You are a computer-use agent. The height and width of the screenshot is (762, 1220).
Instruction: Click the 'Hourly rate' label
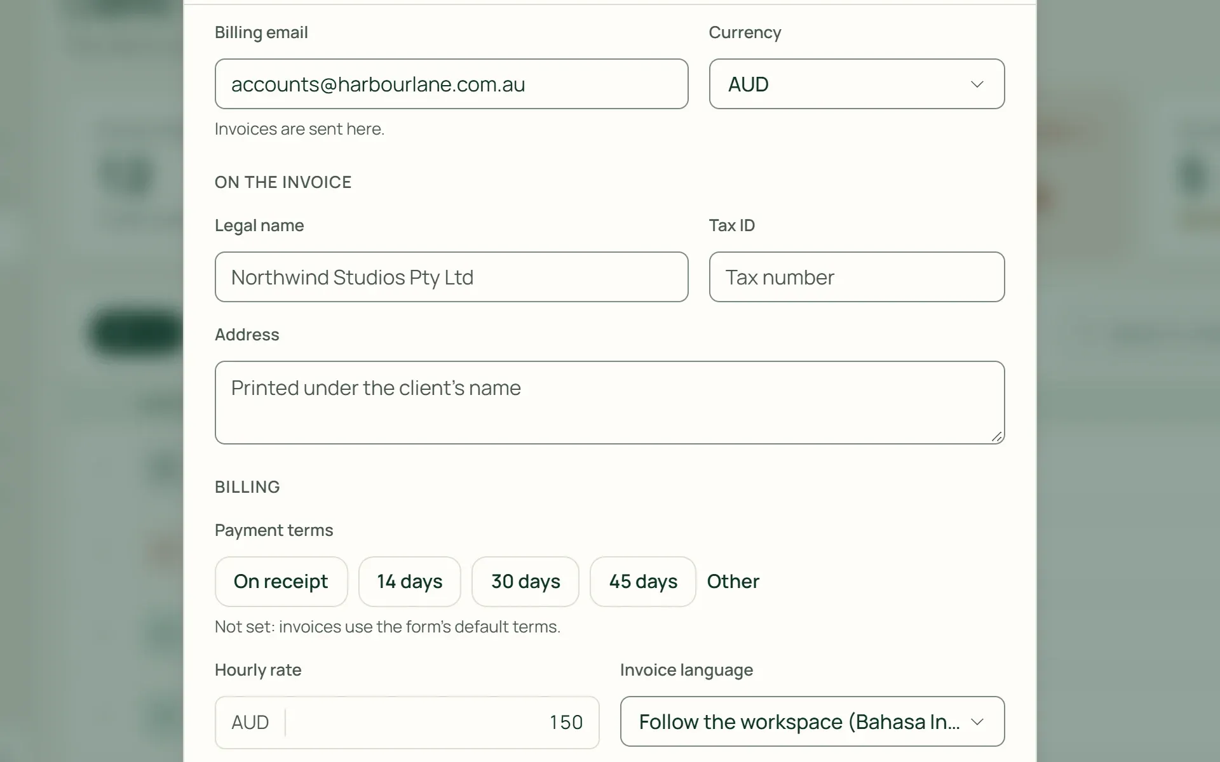[258, 670]
